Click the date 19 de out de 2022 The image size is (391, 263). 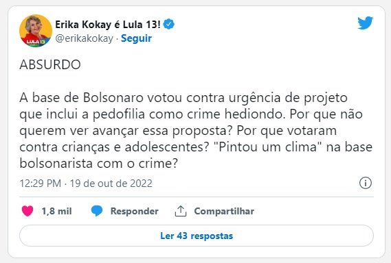point(111,184)
